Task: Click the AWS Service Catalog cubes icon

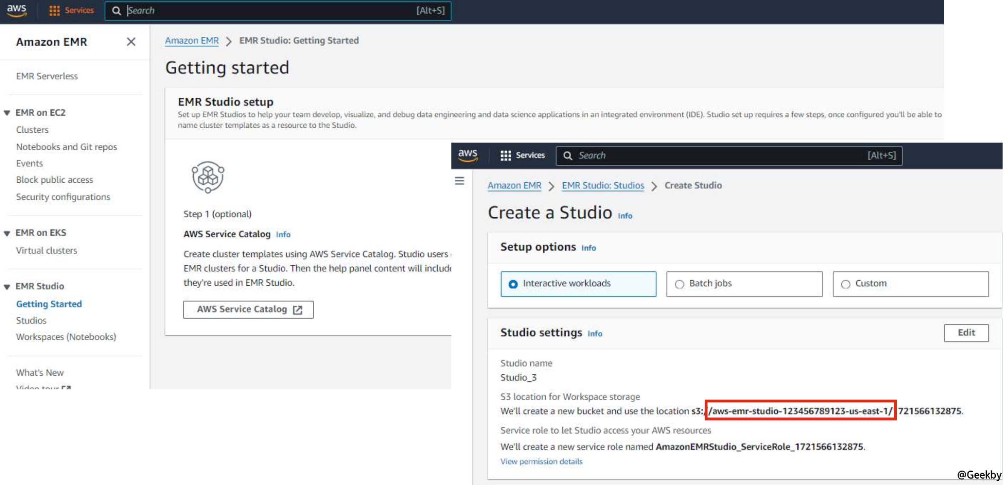Action: coord(208,177)
